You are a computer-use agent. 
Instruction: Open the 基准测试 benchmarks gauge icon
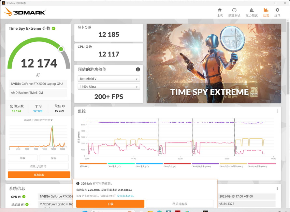point(234,12)
